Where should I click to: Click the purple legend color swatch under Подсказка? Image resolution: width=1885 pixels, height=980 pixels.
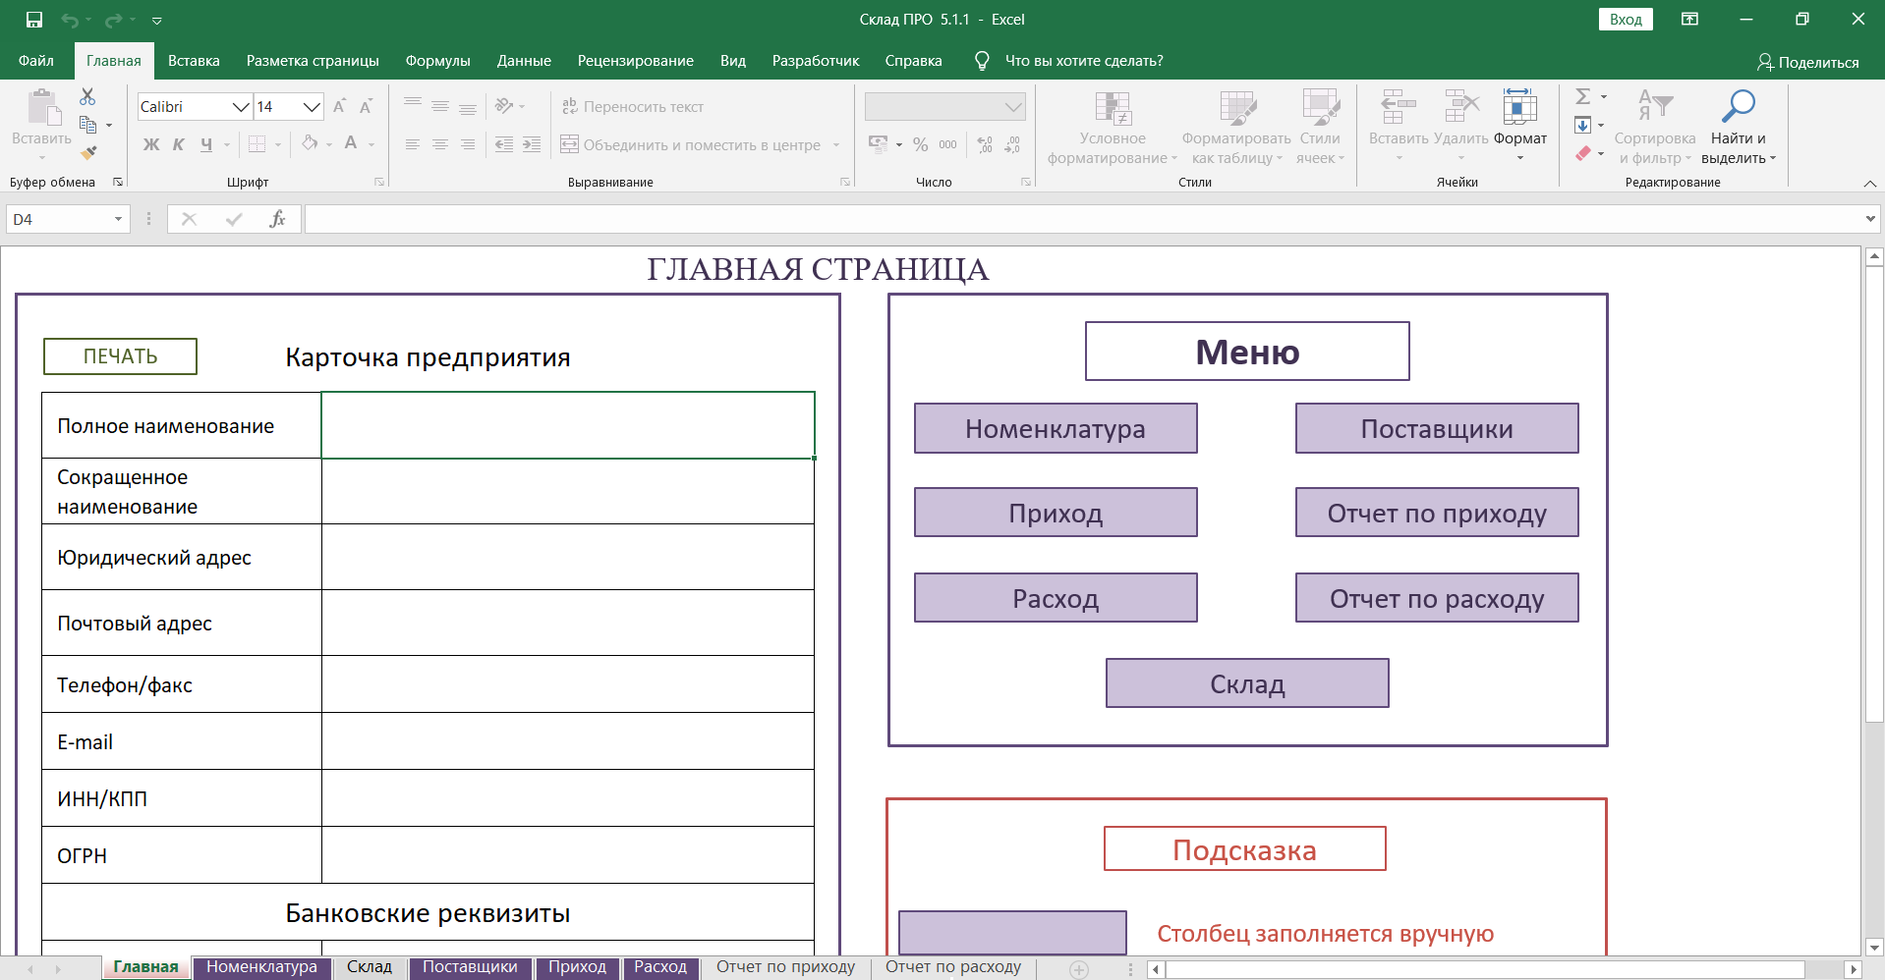coord(1012,932)
